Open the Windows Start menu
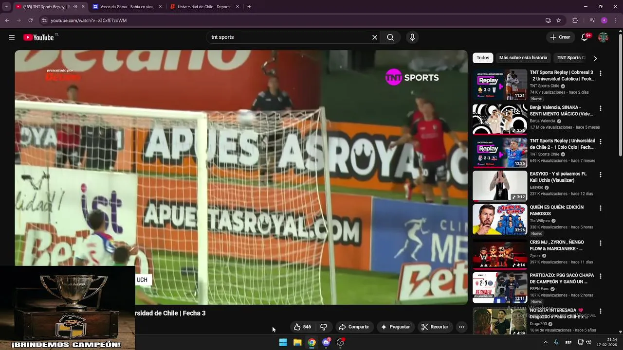This screenshot has height=350, width=623. (283, 342)
